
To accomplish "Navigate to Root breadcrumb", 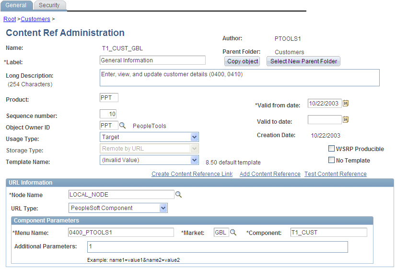I will (10, 19).
